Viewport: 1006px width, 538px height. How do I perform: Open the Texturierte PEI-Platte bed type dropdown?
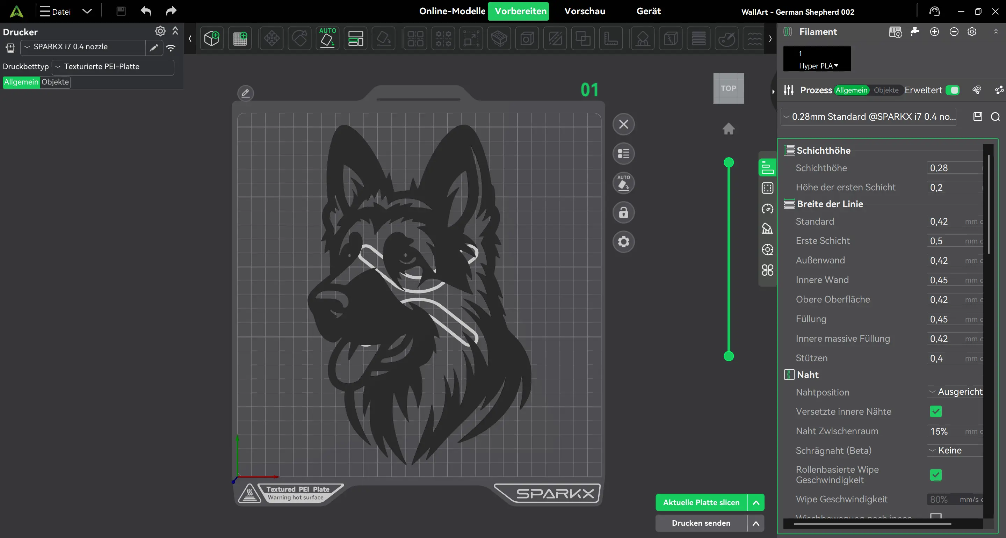113,67
